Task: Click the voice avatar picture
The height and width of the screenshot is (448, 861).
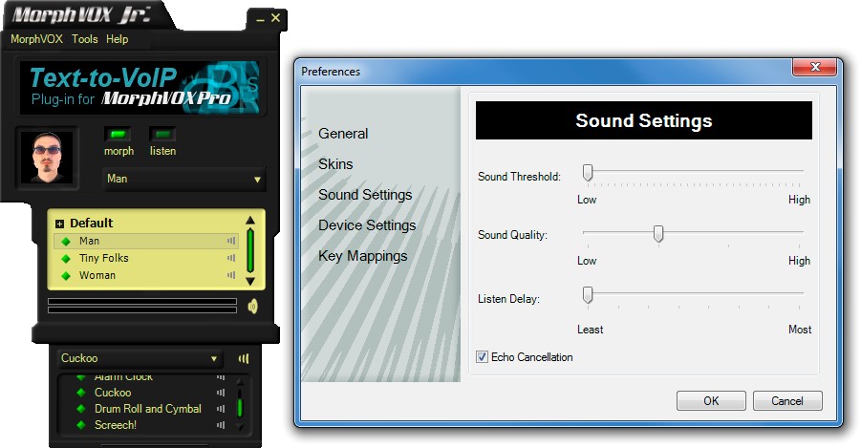Action: click(47, 159)
